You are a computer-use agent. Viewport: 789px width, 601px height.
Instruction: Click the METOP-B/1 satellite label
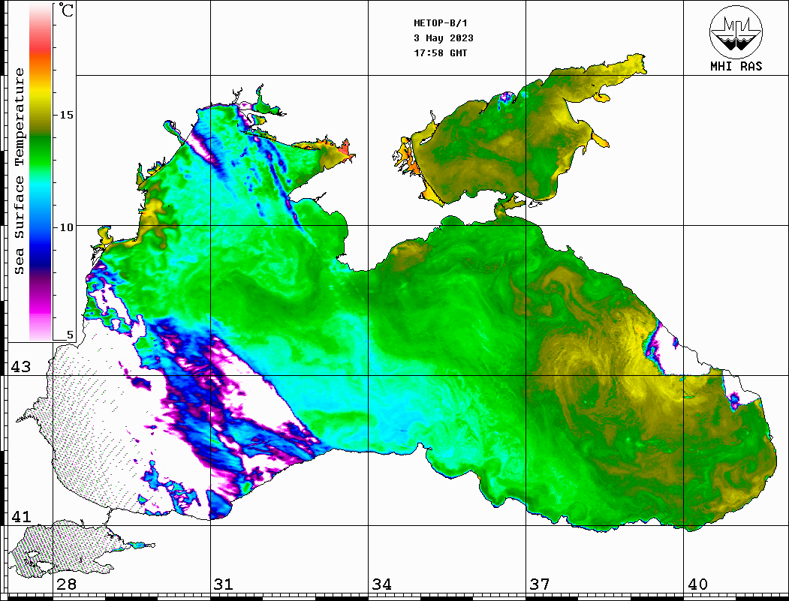(440, 23)
